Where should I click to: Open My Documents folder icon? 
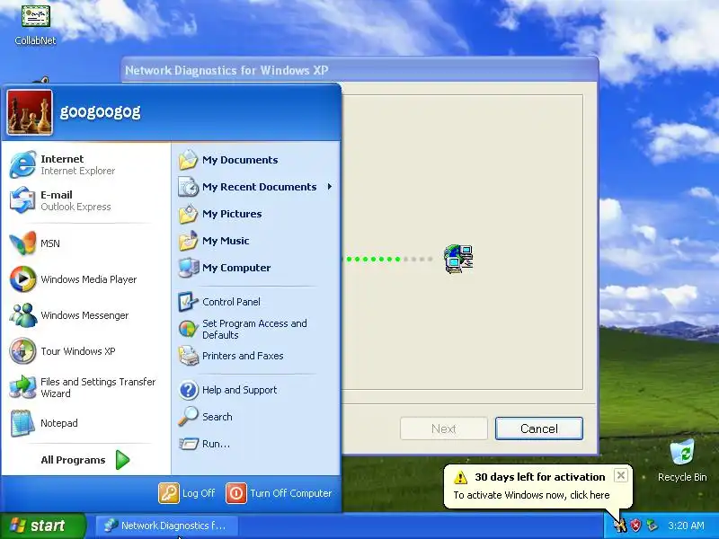pyautogui.click(x=188, y=160)
